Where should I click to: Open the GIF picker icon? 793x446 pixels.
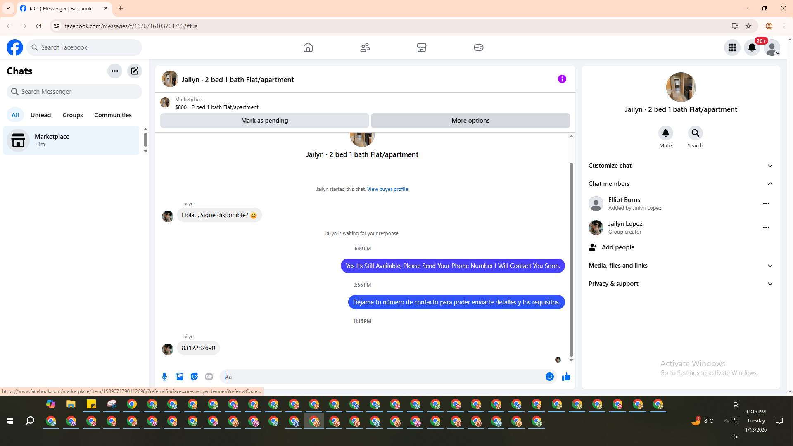pyautogui.click(x=209, y=377)
